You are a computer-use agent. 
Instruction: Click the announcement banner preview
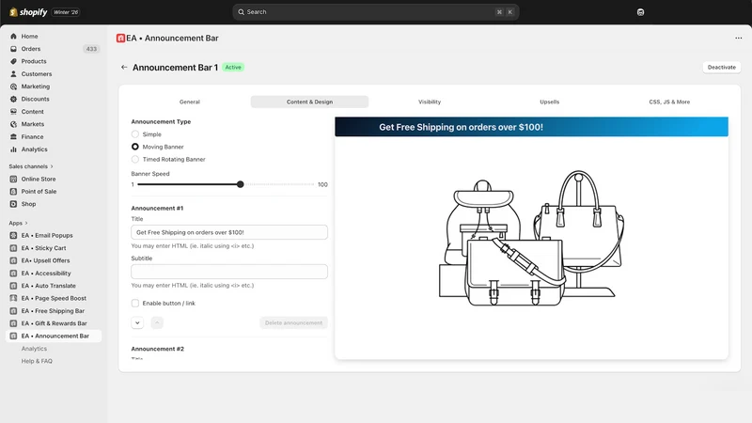(531, 127)
